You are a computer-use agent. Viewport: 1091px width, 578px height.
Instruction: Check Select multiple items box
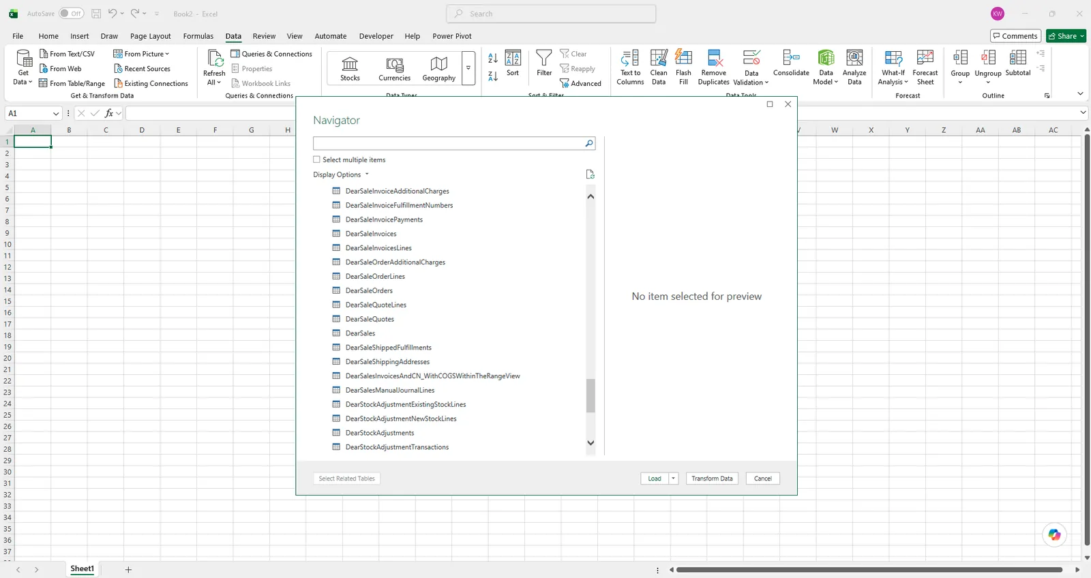(316, 159)
